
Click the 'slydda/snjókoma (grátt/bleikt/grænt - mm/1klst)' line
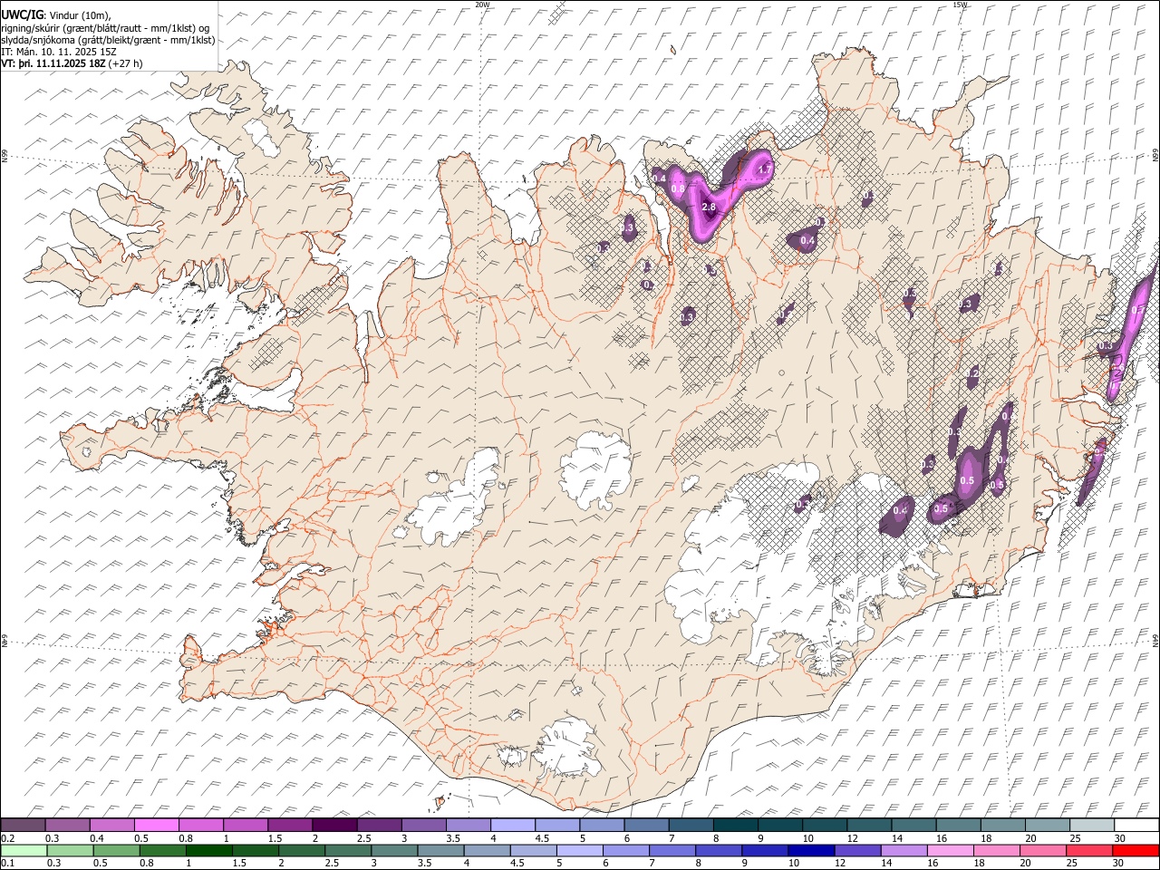(x=108, y=40)
